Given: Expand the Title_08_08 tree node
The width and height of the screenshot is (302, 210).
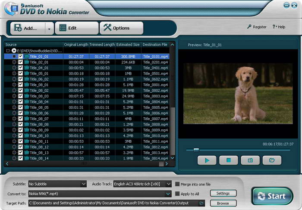Looking at the screenshot, I should (14, 124).
